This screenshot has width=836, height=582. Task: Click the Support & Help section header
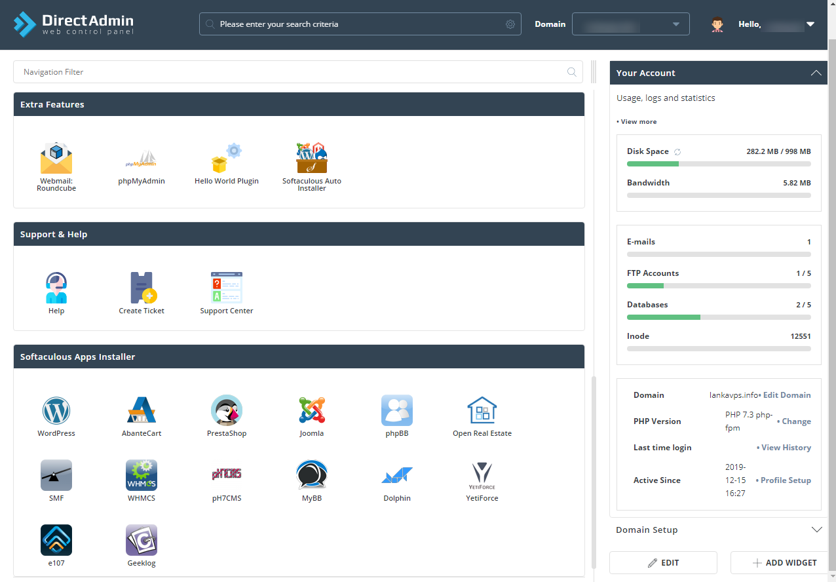299,234
